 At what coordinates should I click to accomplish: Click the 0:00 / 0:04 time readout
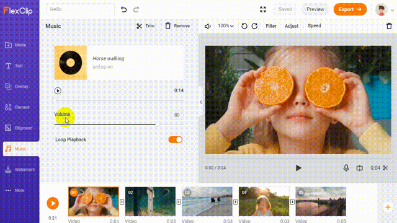pos(215,168)
